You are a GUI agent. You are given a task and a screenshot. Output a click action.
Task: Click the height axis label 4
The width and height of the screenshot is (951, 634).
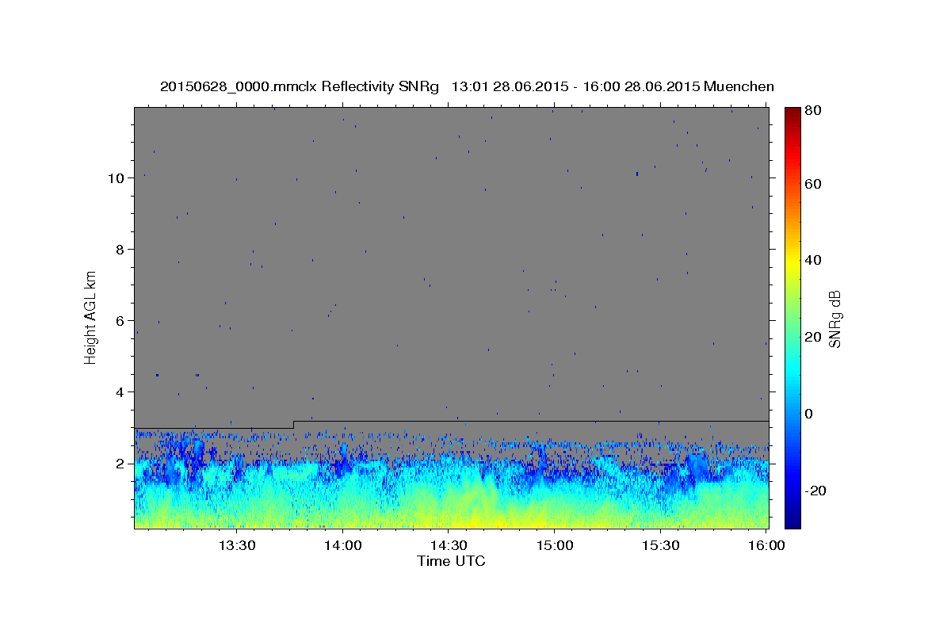pyautogui.click(x=120, y=392)
